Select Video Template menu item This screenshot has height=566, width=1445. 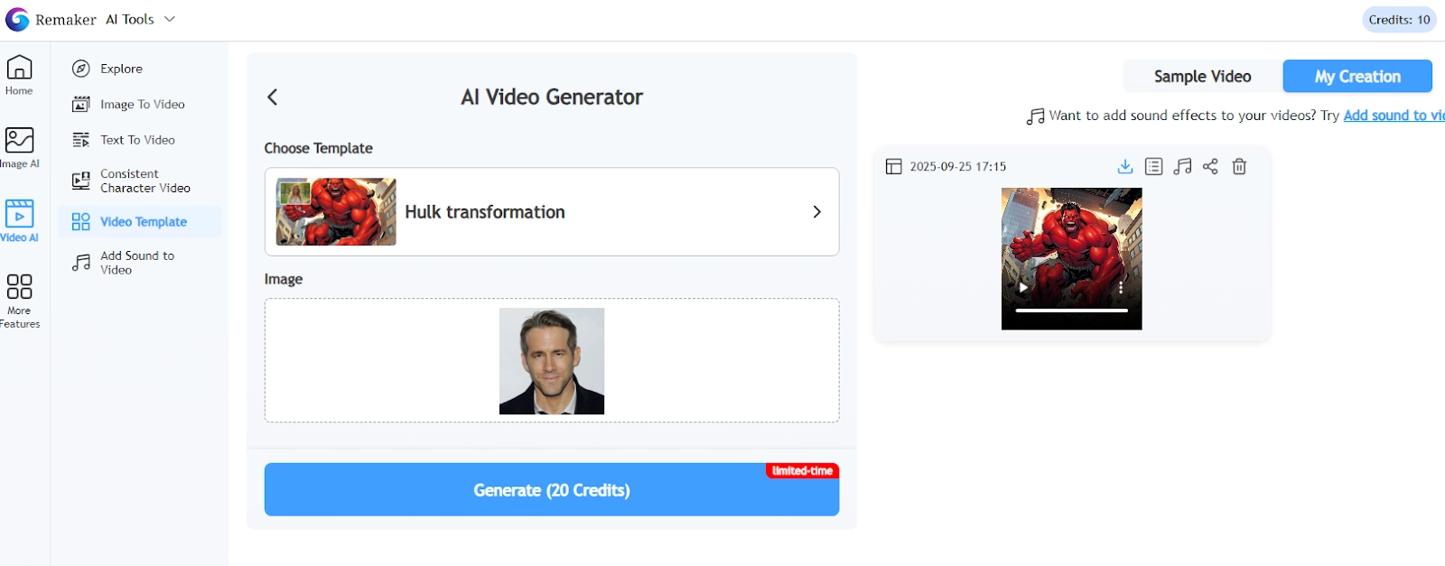pyautogui.click(x=140, y=222)
